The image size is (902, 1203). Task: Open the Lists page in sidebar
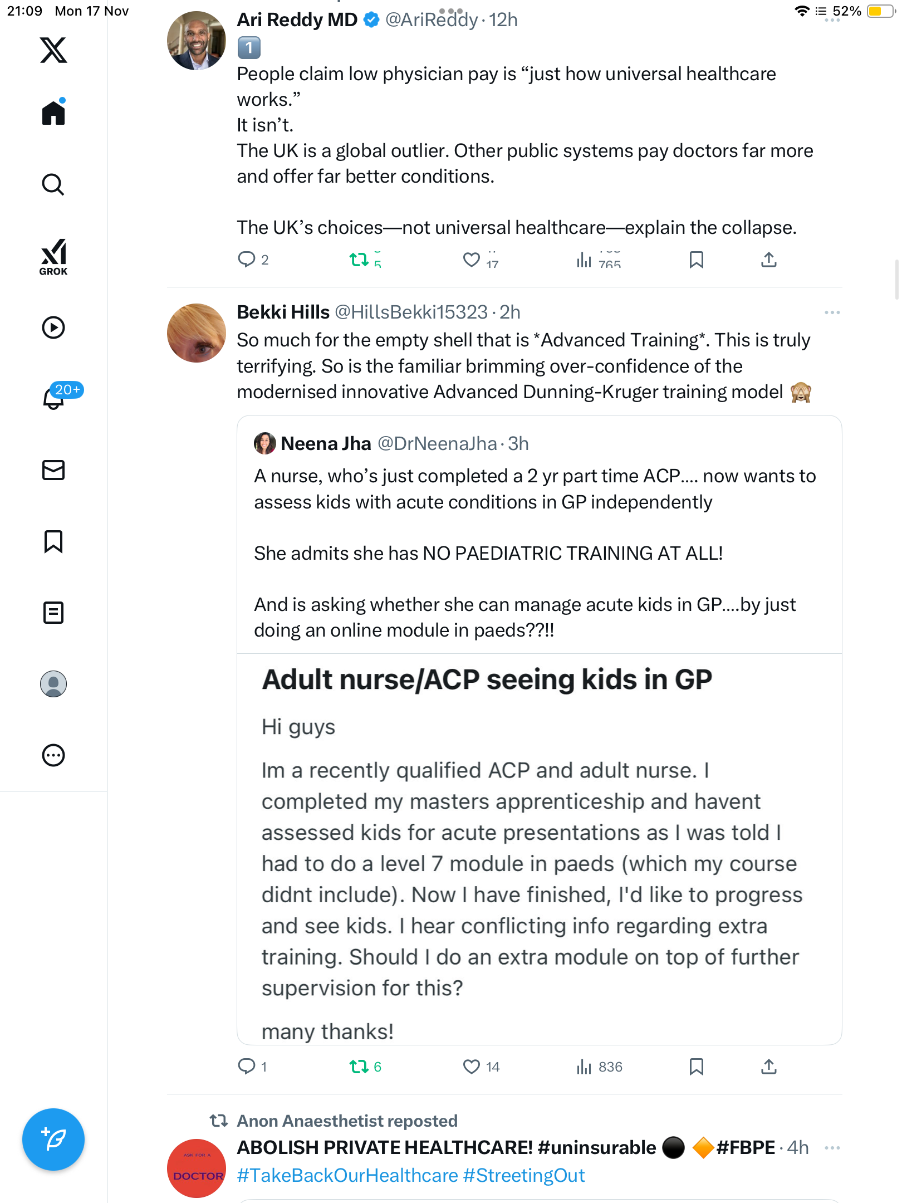[x=53, y=613]
